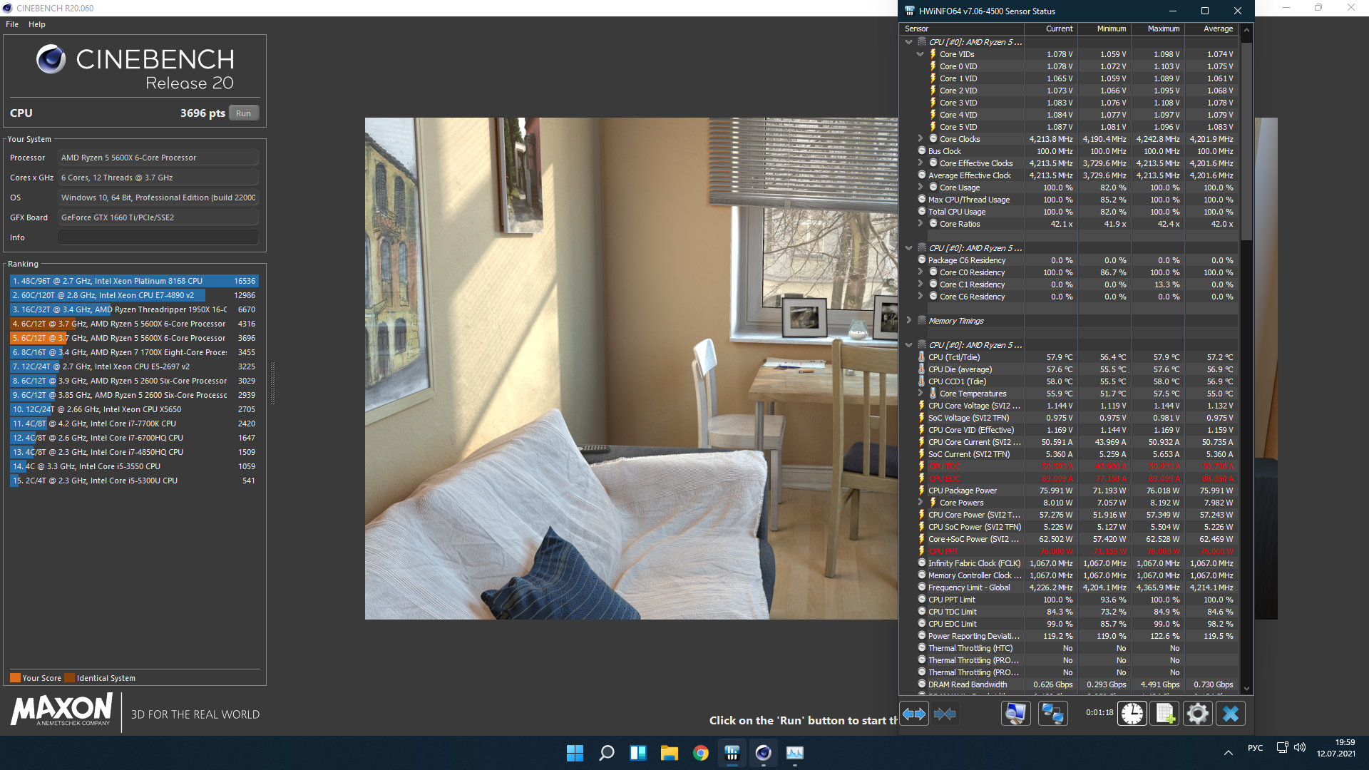Close sensors with the blue X icon
1369x770 pixels.
1231,714
